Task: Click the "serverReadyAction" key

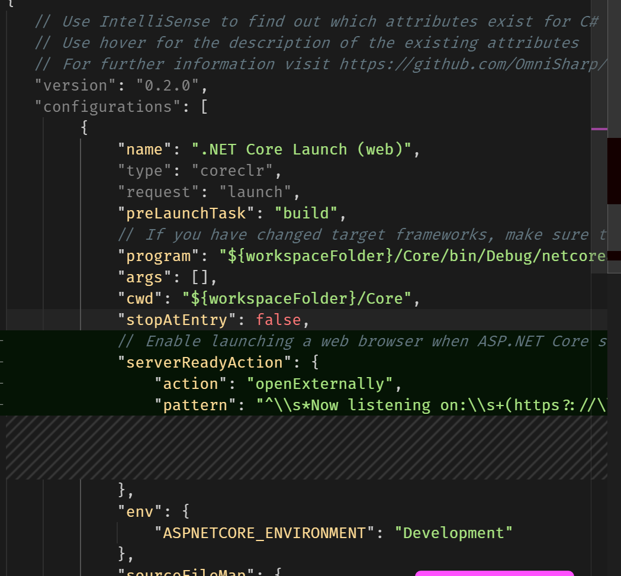Action: click(205, 362)
